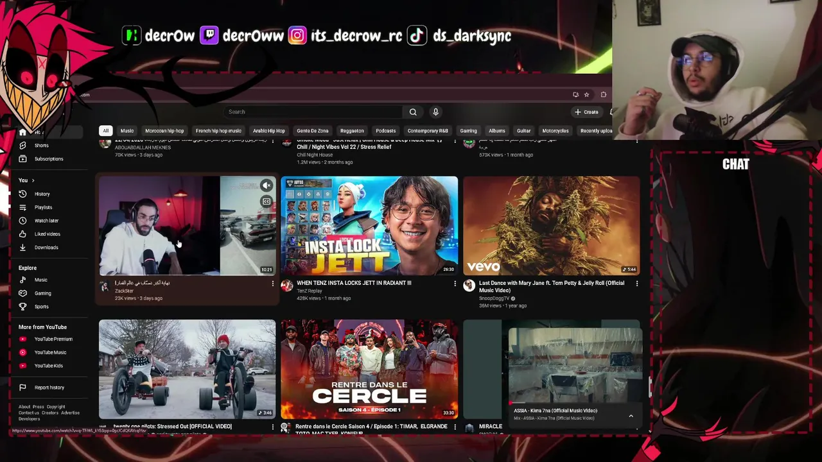Open Music under Explore
This screenshot has height=462, width=822.
pos(40,280)
